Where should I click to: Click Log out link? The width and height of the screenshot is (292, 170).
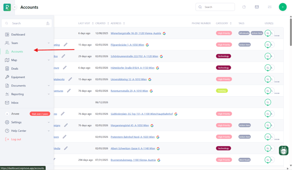pyautogui.click(x=16, y=139)
